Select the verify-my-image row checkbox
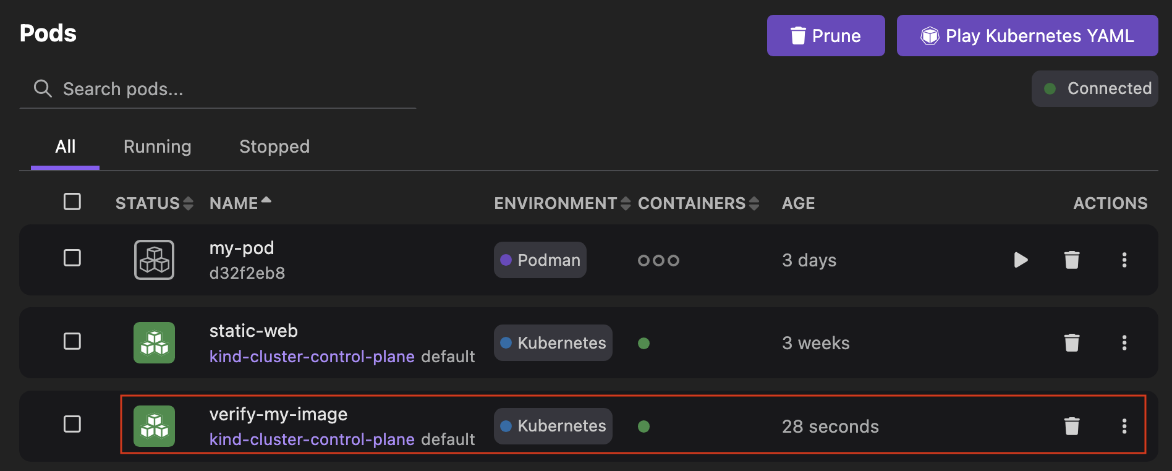1172x471 pixels. point(72,424)
